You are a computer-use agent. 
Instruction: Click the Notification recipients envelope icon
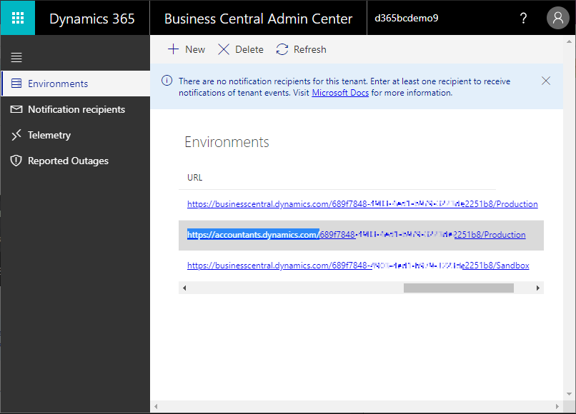point(16,109)
